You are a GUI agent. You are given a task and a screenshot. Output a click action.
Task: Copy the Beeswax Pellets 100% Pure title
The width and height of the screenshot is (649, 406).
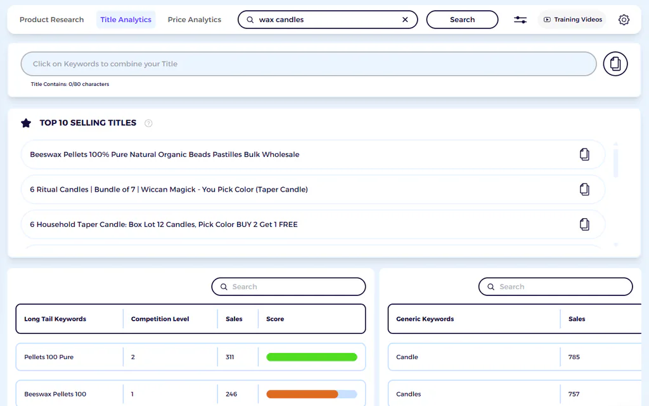584,154
